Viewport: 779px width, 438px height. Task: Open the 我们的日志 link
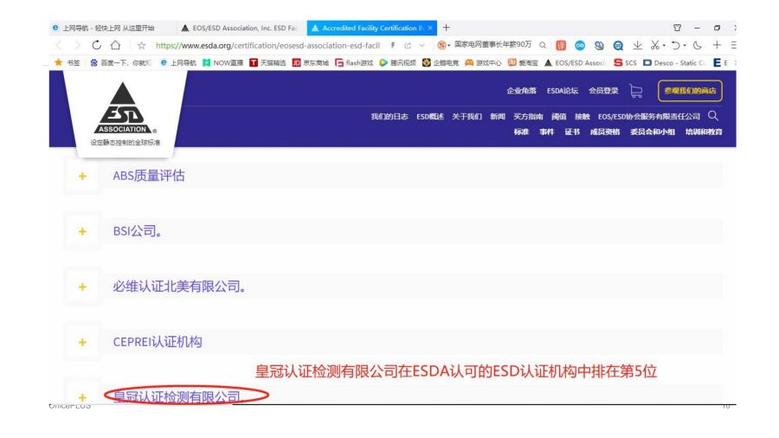tap(389, 116)
